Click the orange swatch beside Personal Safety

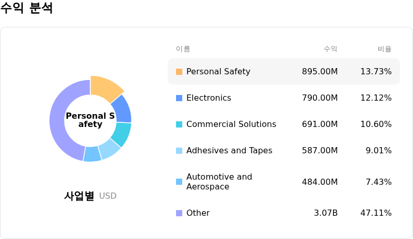(x=179, y=72)
